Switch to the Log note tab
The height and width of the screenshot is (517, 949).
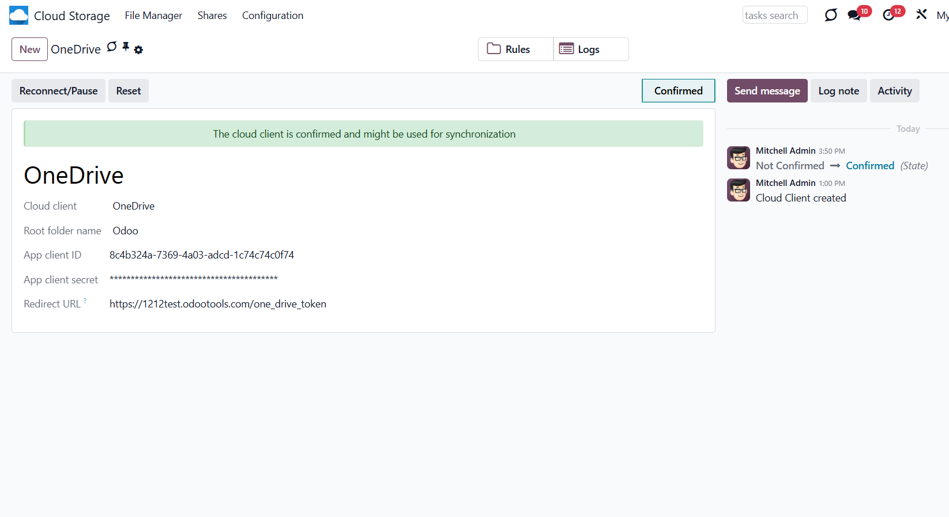838,91
